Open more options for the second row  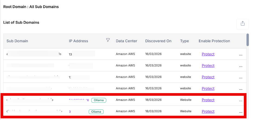coord(241,66)
